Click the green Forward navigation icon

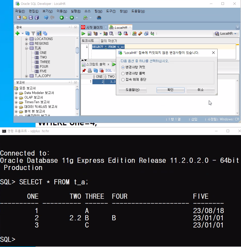pyautogui.click(x=72, y=18)
